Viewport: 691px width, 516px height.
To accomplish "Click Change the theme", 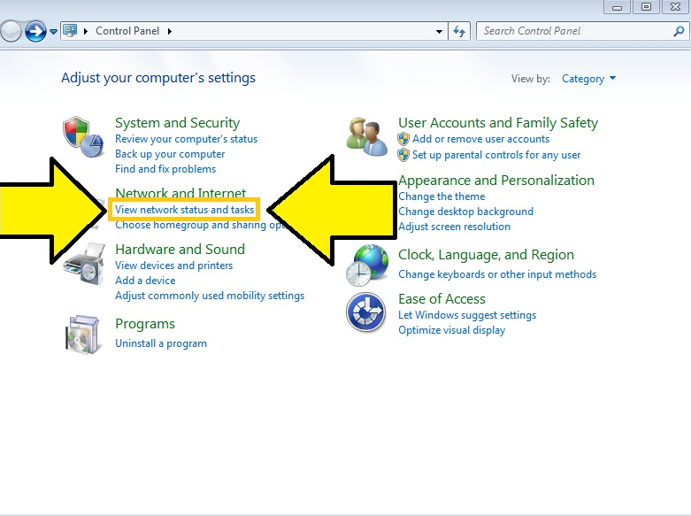I will (x=441, y=196).
